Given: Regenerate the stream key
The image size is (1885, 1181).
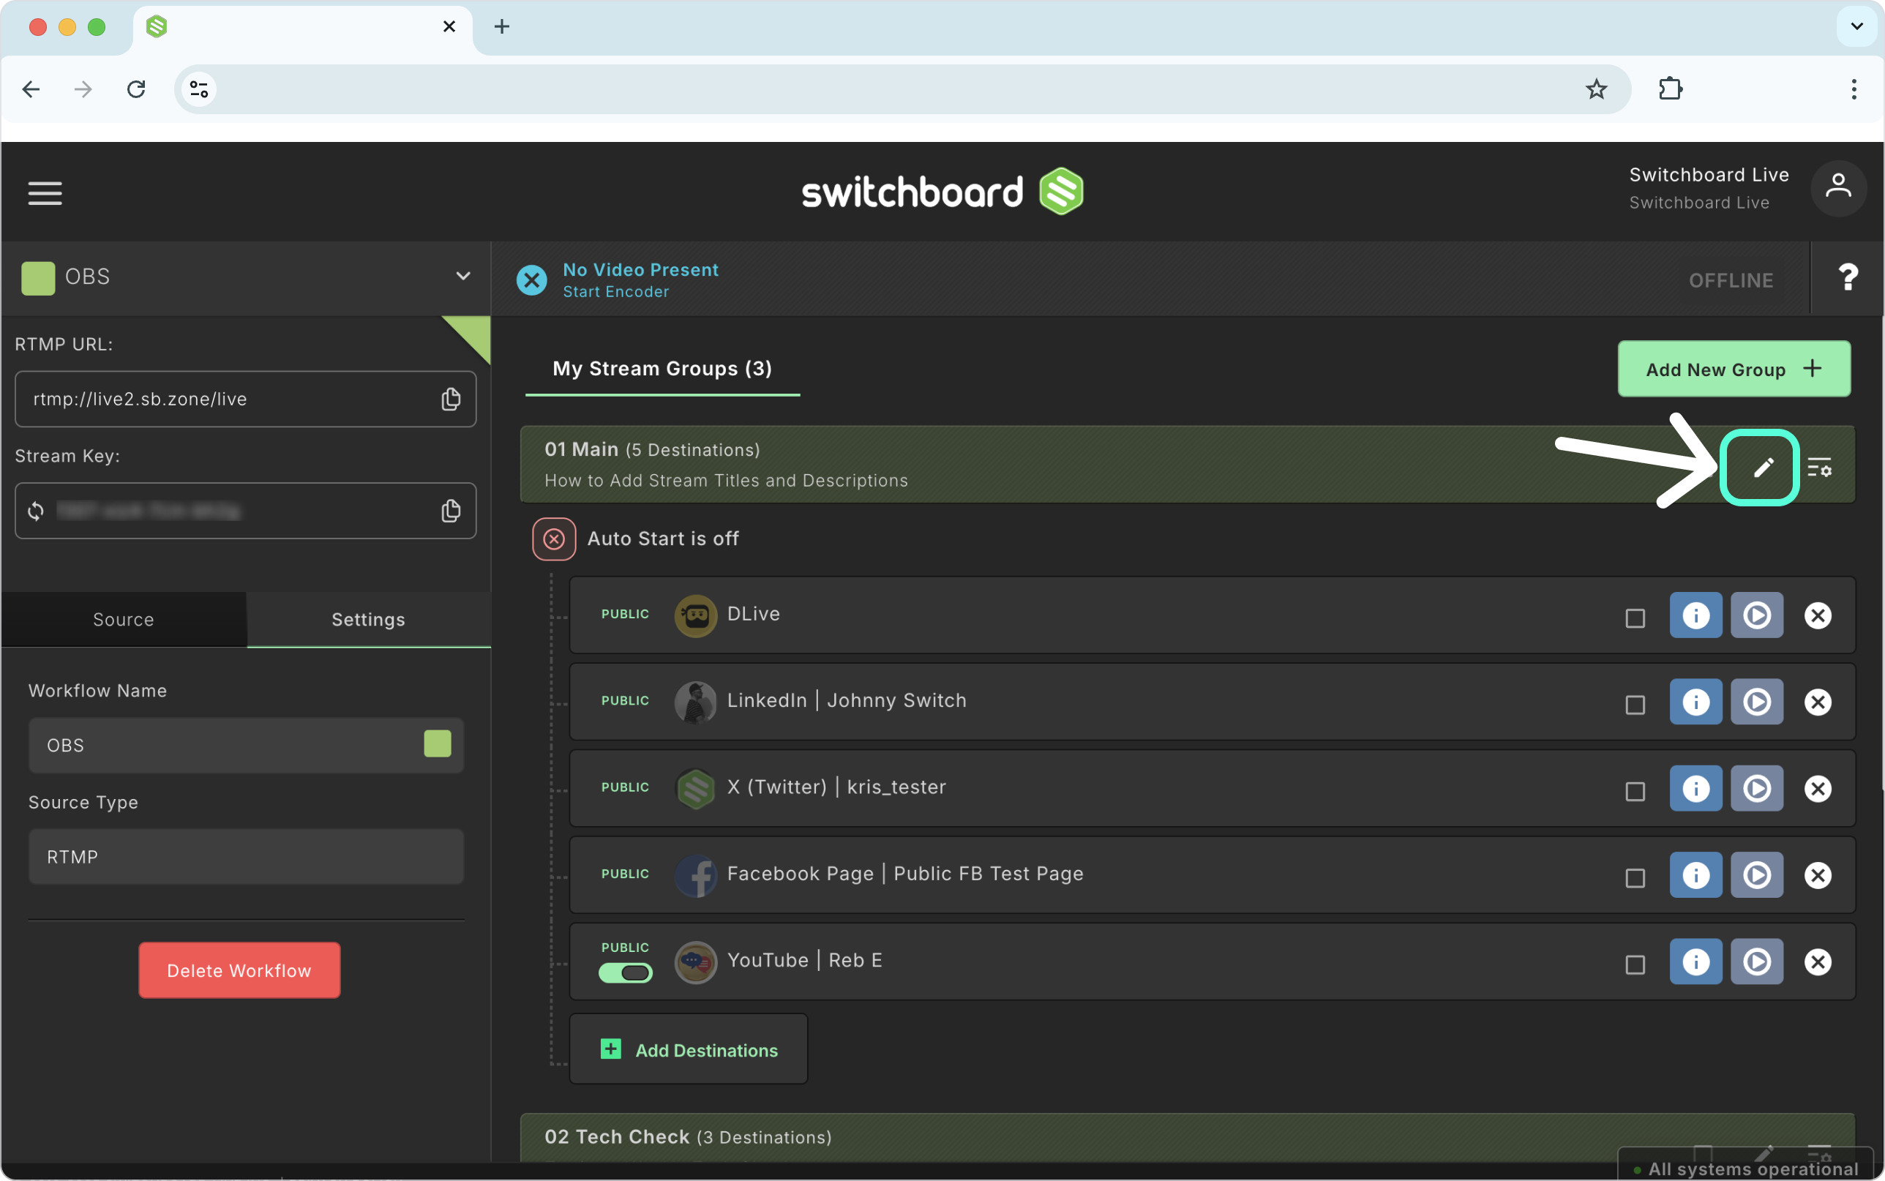Looking at the screenshot, I should [x=36, y=511].
